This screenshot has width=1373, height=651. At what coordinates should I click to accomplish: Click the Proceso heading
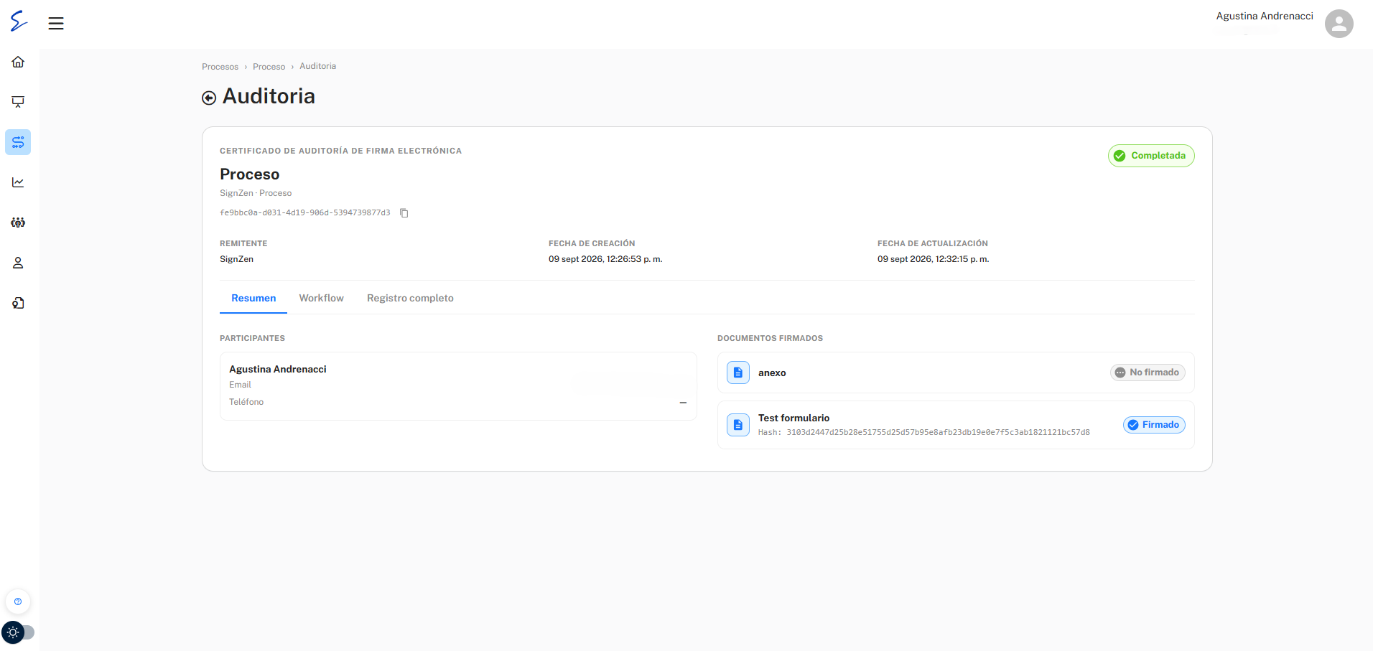point(249,174)
